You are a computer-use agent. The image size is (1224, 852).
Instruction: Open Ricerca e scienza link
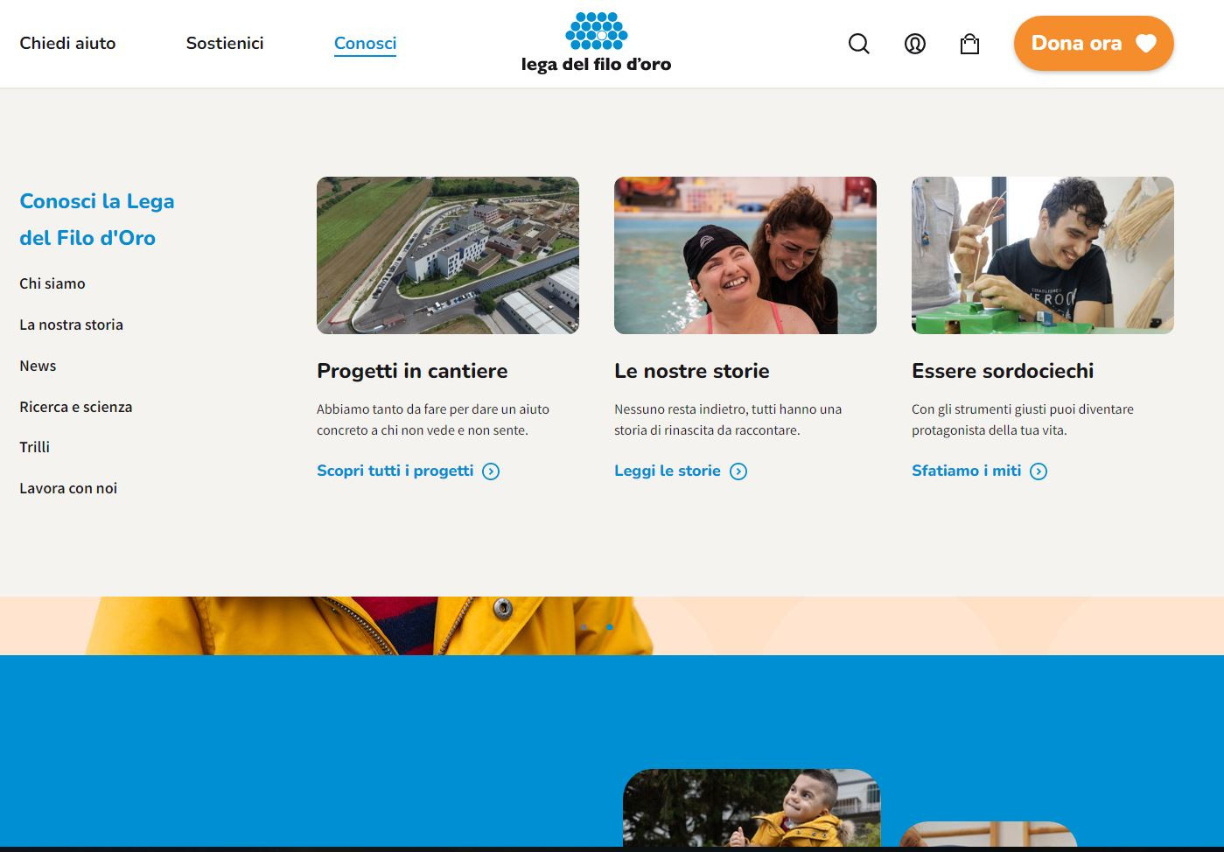coord(76,407)
